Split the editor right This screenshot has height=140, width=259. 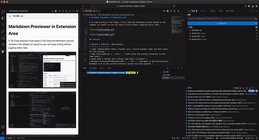178,11
